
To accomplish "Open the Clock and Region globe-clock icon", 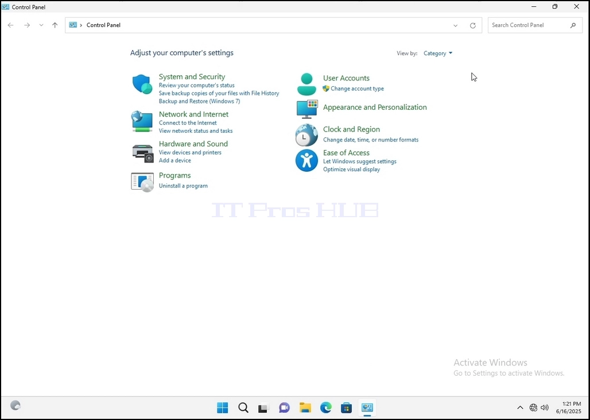I will (306, 135).
